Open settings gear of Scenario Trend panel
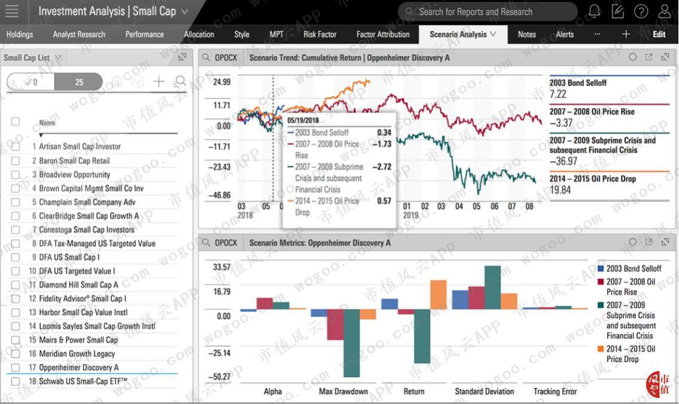679x404 pixels. (633, 57)
